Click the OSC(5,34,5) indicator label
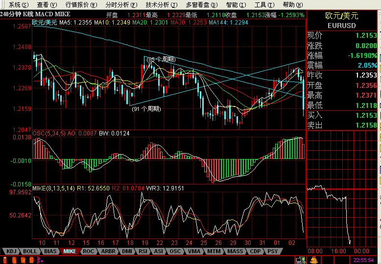This screenshot has height=264, width=381. tap(49, 133)
